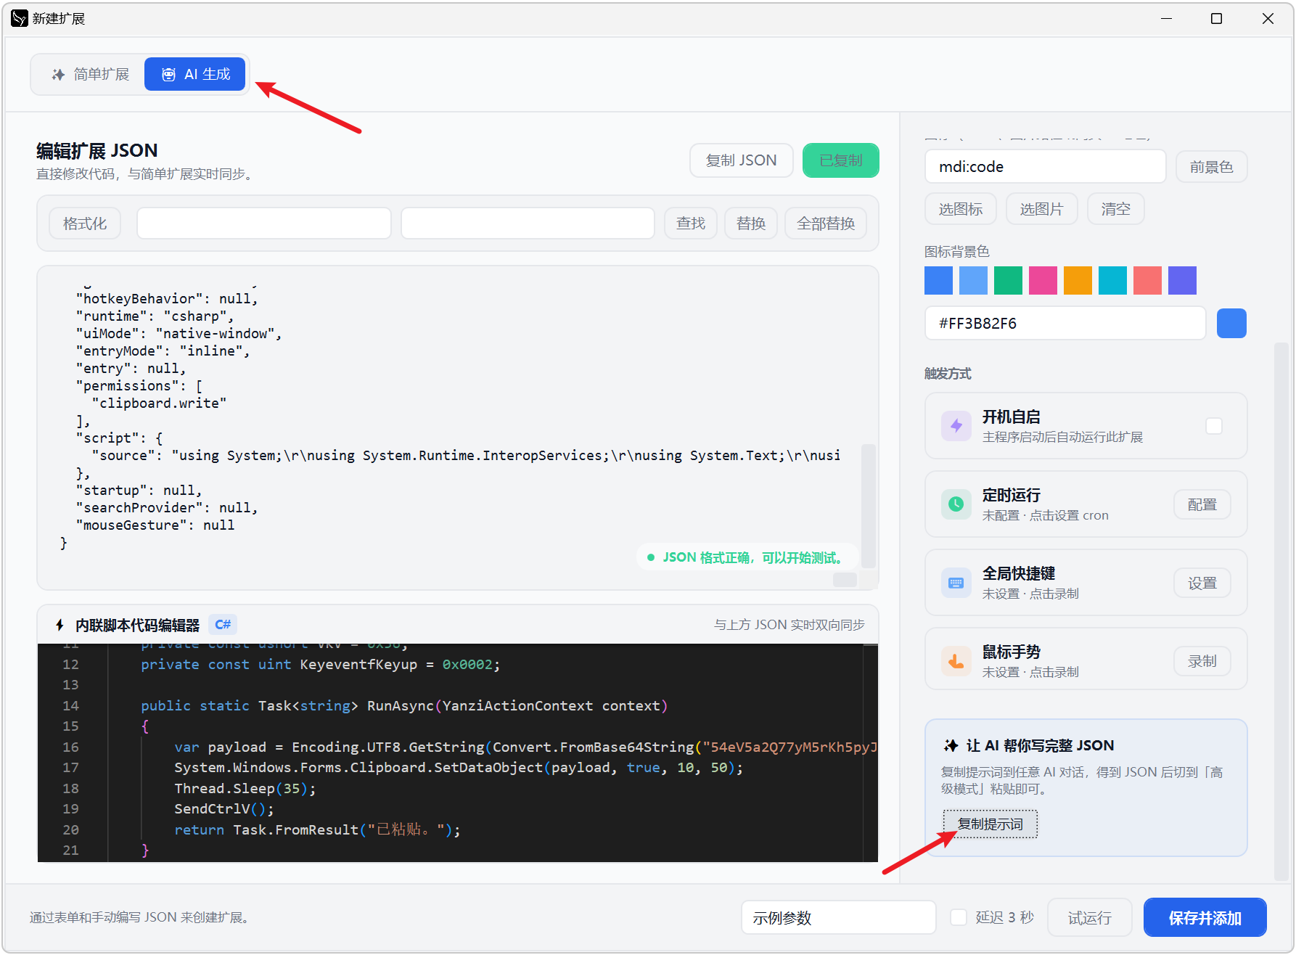Click the C# language badge

[x=223, y=624]
